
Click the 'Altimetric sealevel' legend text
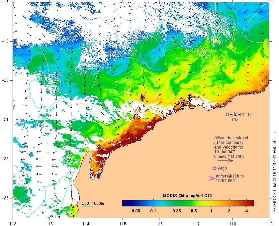click(x=231, y=138)
